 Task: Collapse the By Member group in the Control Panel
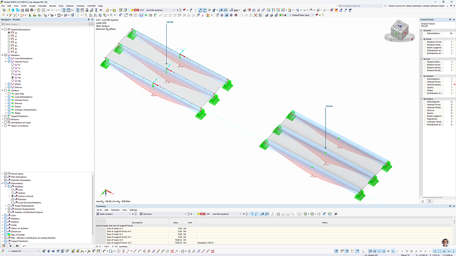421,76
